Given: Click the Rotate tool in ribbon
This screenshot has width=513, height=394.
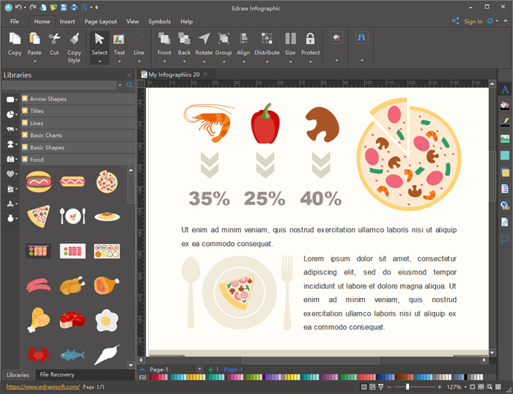Looking at the screenshot, I should pyautogui.click(x=204, y=40).
